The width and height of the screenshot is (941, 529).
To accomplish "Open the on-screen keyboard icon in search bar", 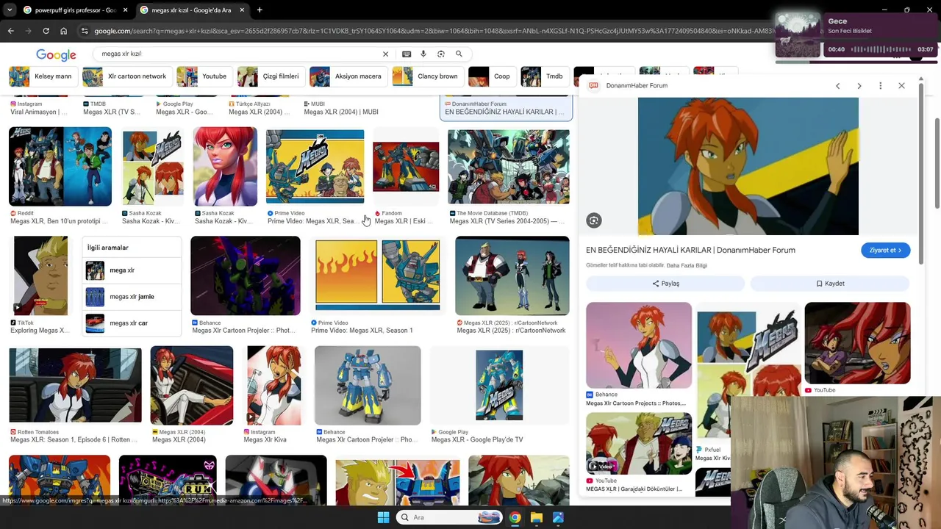I will (407, 54).
